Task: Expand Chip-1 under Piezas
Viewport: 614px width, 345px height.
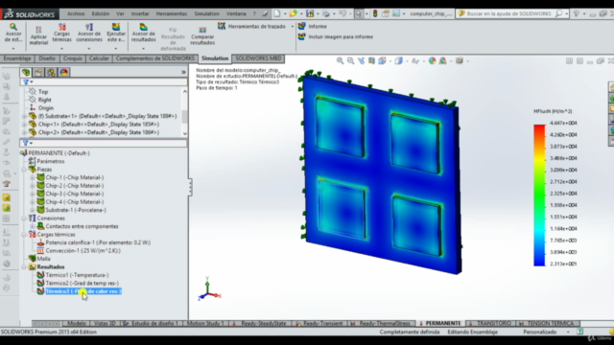Action: pyautogui.click(x=33, y=177)
